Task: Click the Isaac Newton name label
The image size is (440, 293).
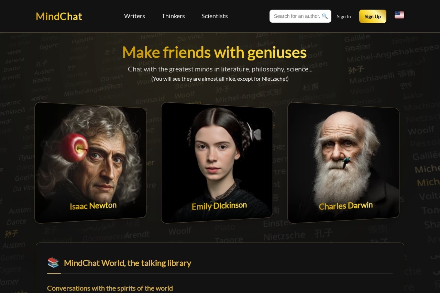Action: 93,206
